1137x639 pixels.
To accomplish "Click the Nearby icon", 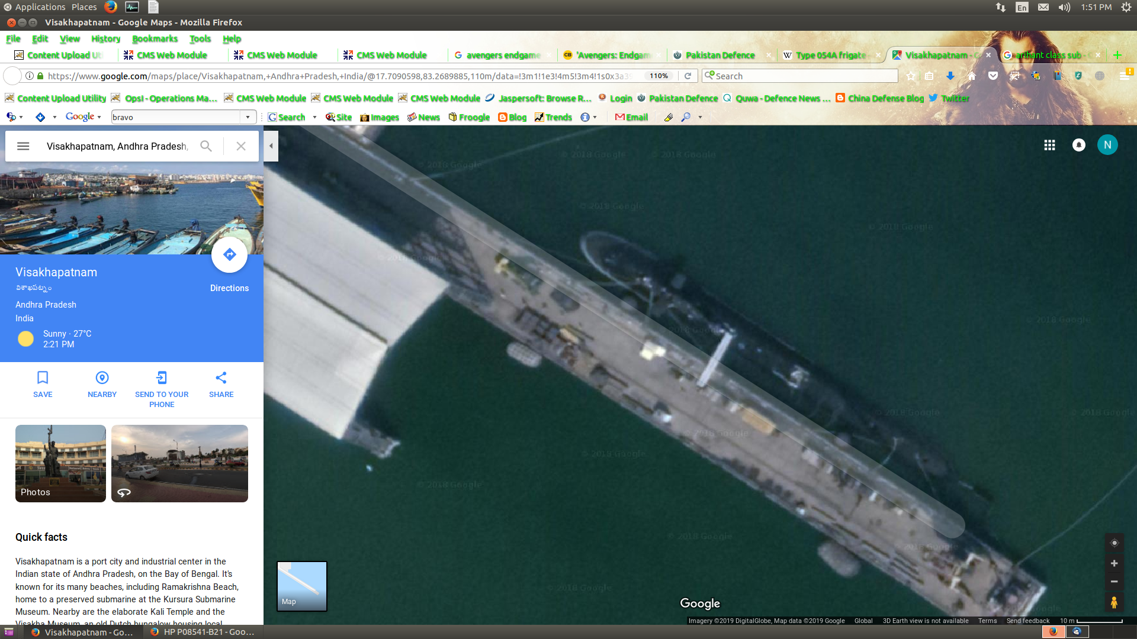I will [x=102, y=377].
